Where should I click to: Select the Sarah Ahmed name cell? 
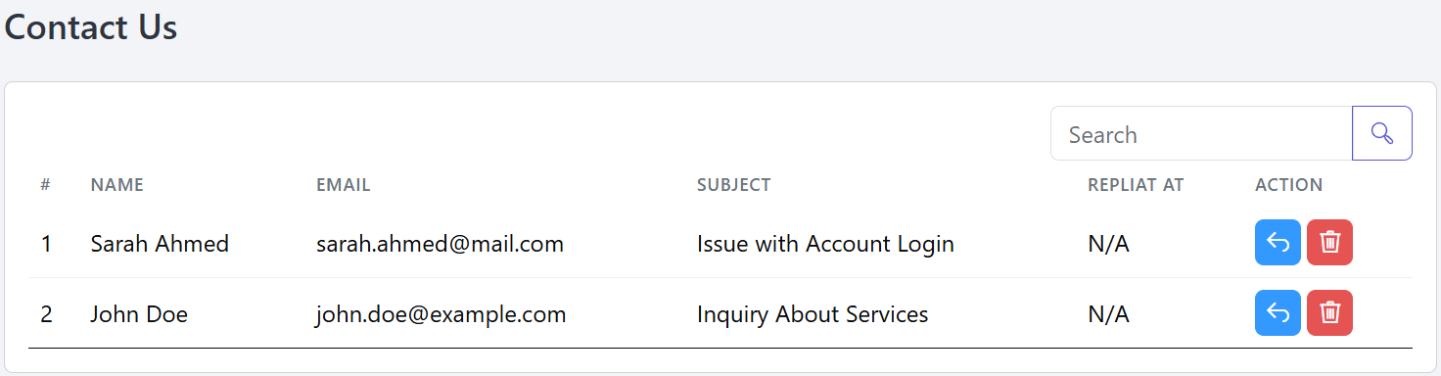(160, 244)
